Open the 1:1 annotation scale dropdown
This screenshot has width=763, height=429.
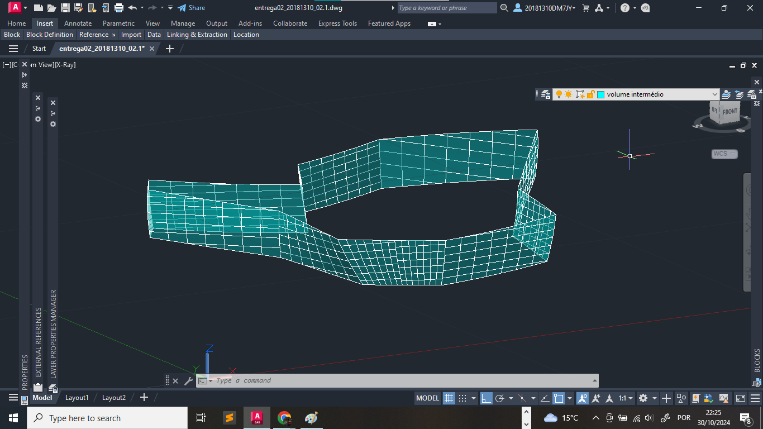(x=626, y=398)
